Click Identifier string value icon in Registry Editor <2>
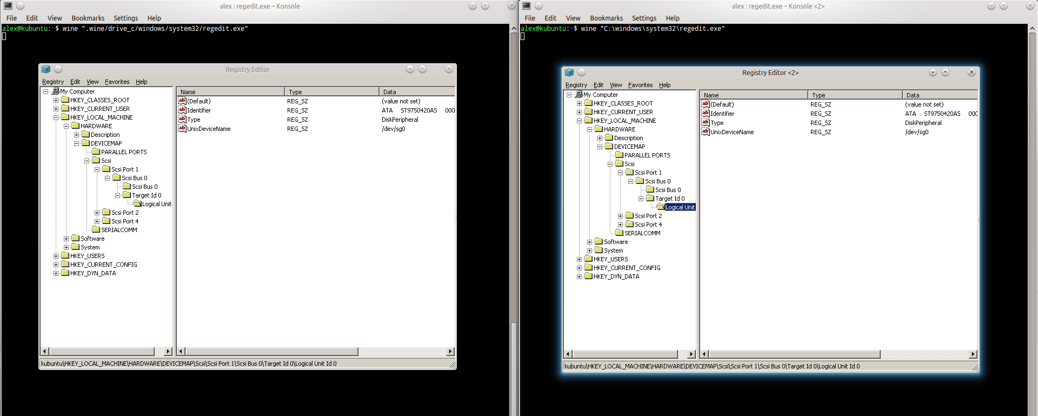The image size is (1038, 416). (x=706, y=113)
